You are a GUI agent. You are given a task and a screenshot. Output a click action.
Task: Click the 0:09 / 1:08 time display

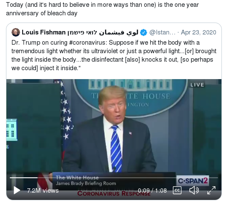pyautogui.click(x=152, y=191)
